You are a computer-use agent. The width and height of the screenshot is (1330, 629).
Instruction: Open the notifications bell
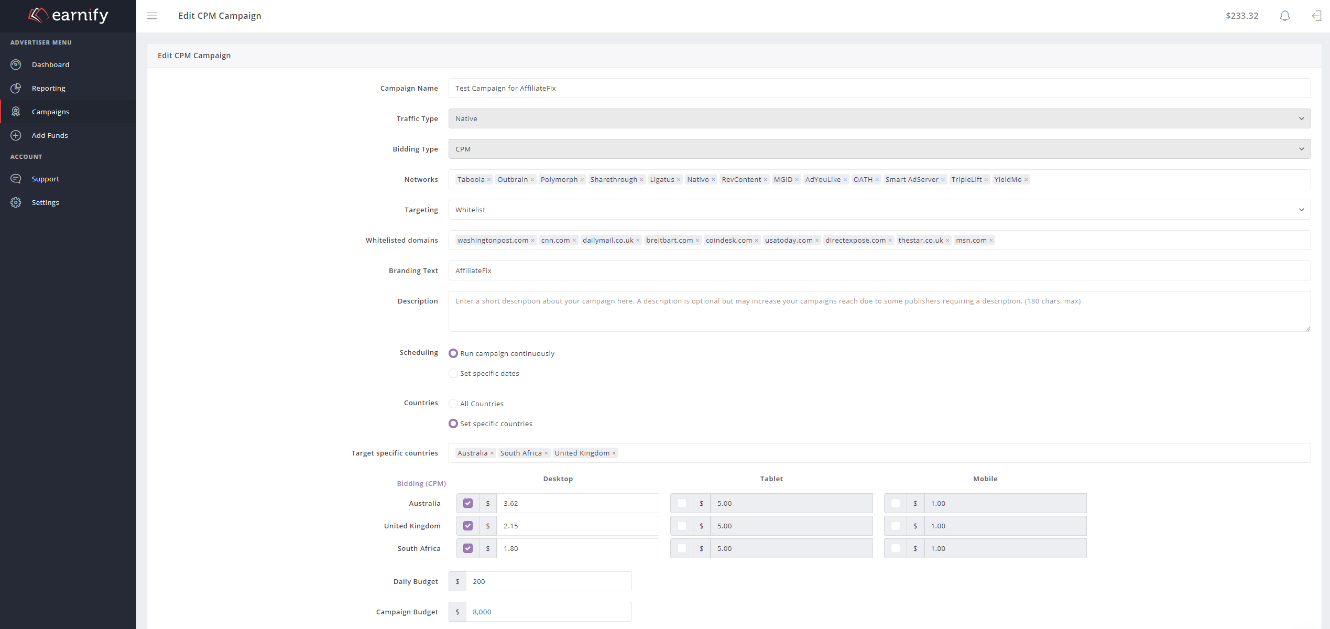point(1284,16)
